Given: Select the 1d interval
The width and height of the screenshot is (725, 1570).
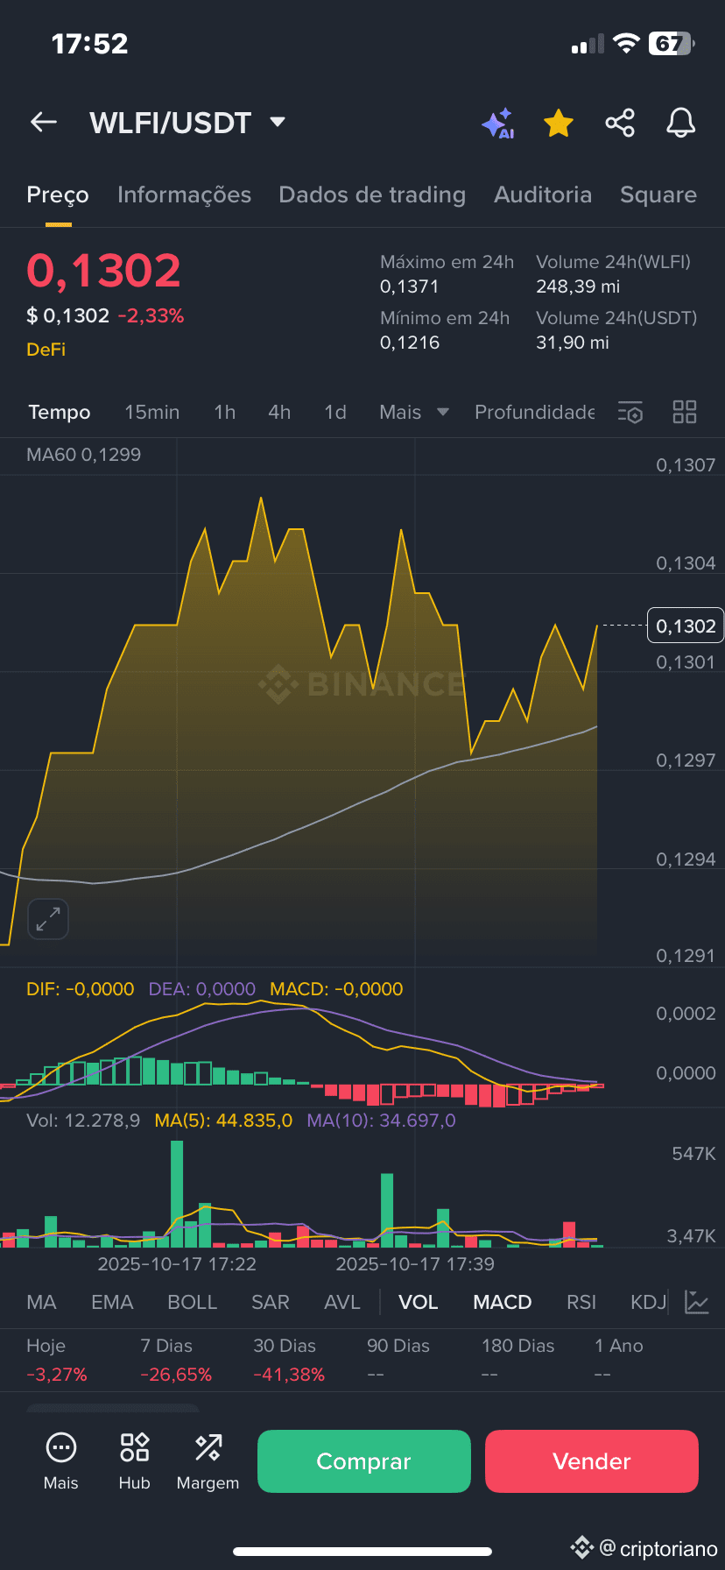Looking at the screenshot, I should point(335,412).
